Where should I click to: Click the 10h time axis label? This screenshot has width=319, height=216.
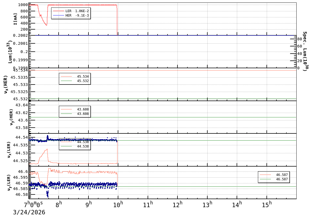pos(118,205)
